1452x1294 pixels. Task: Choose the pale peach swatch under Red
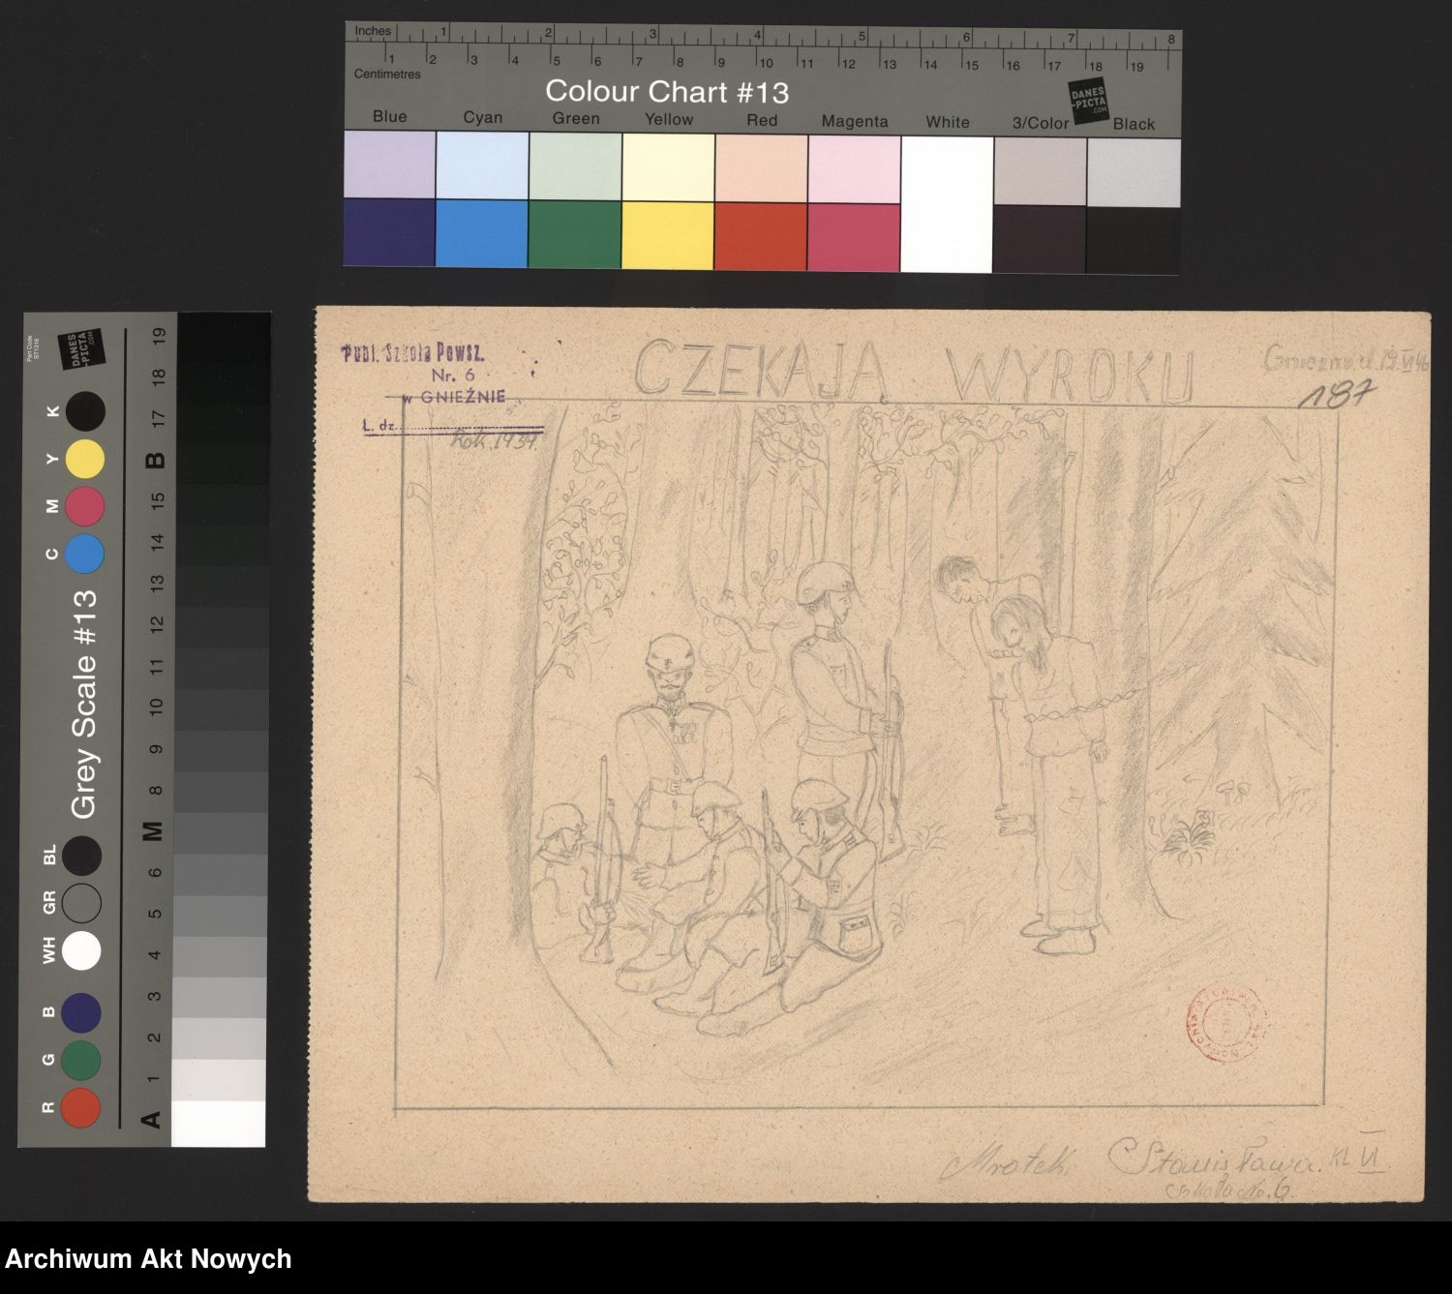pos(761,167)
